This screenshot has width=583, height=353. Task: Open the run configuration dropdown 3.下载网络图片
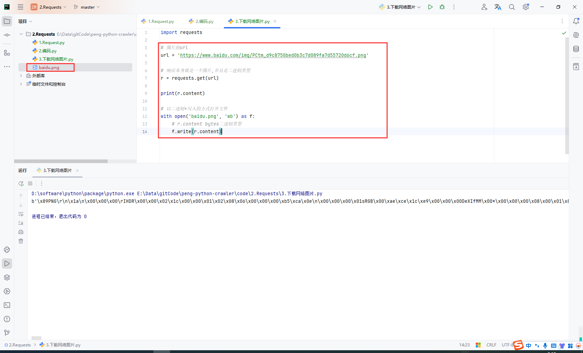click(400, 7)
